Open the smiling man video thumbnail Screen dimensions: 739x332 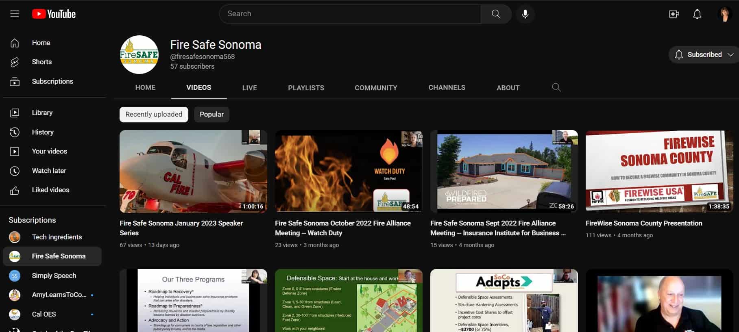659,300
